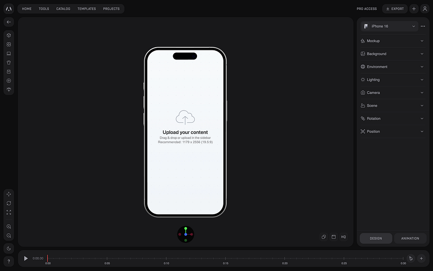Zoom out with magnifier minus
The height and width of the screenshot is (271, 433).
[x=9, y=235]
